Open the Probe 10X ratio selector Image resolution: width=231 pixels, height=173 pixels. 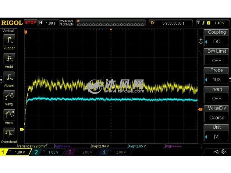point(217,76)
